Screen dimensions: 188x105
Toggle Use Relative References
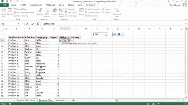[24, 12]
